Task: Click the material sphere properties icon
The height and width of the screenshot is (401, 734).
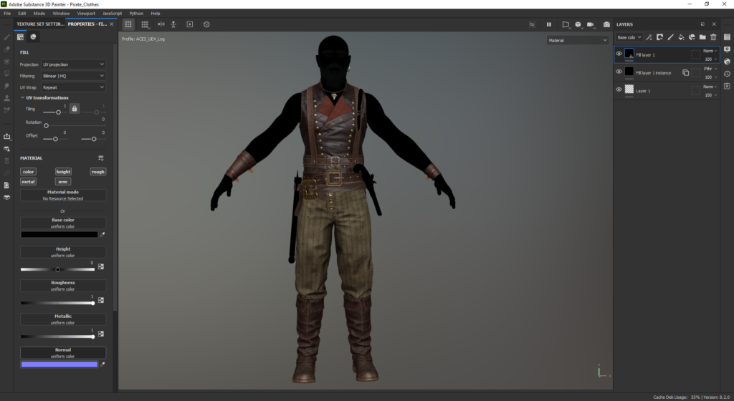Action: [x=33, y=37]
